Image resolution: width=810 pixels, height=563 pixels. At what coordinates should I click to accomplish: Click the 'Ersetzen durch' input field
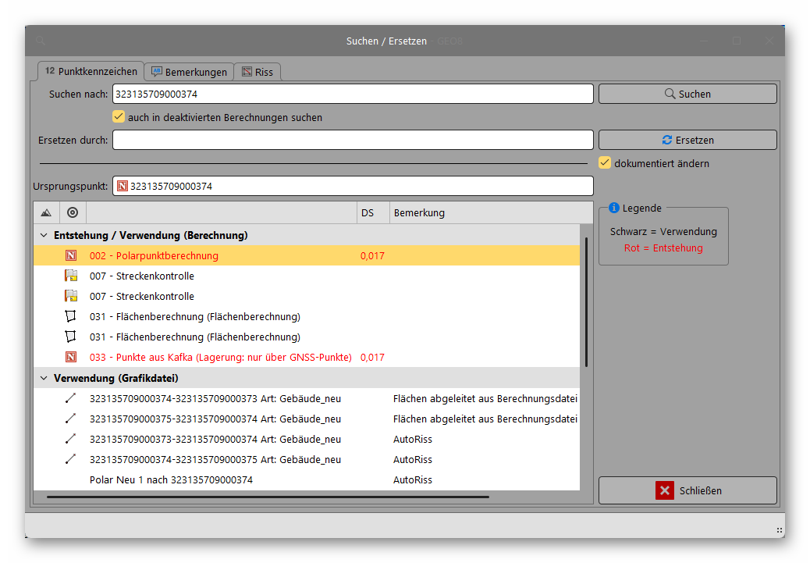click(353, 140)
